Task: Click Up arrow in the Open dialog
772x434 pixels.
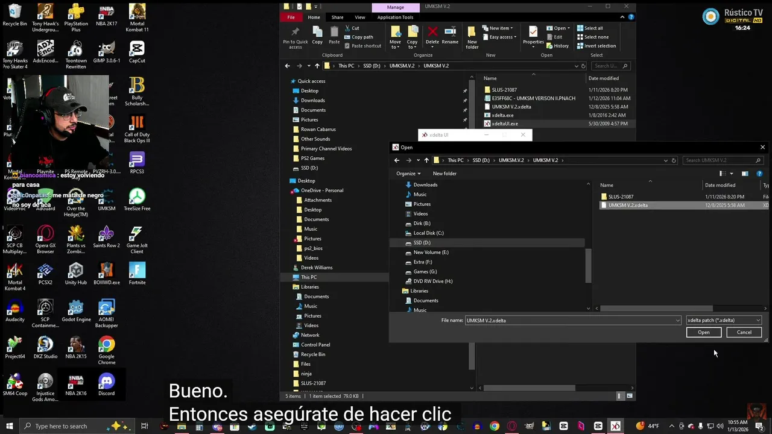Action: click(426, 160)
